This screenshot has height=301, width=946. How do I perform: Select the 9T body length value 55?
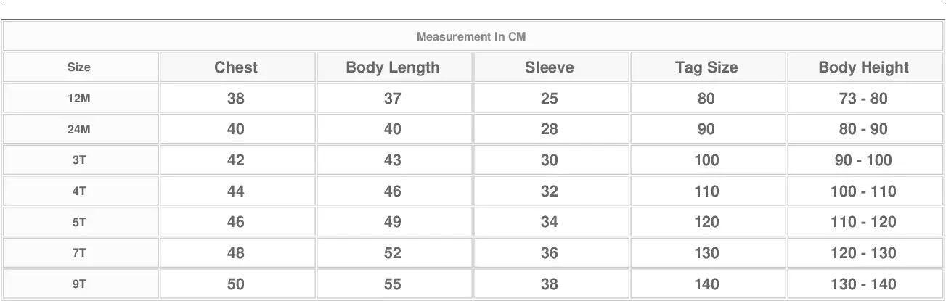click(393, 284)
